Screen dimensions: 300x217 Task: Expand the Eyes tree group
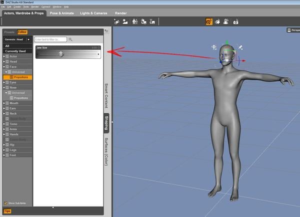(x=4, y=82)
